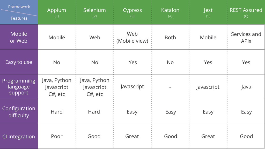Click the Both cell under Katalon
The height and width of the screenshot is (149, 265).
[170, 37]
